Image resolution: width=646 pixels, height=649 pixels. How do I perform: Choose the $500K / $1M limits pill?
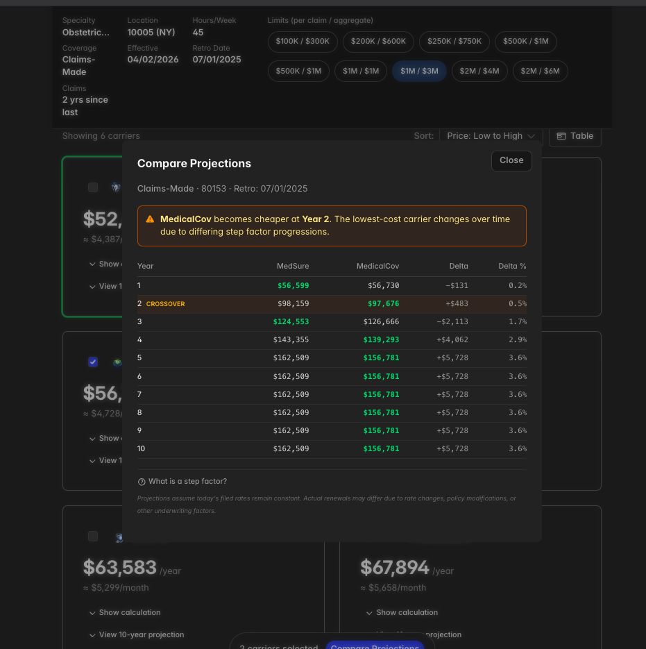[525, 42]
